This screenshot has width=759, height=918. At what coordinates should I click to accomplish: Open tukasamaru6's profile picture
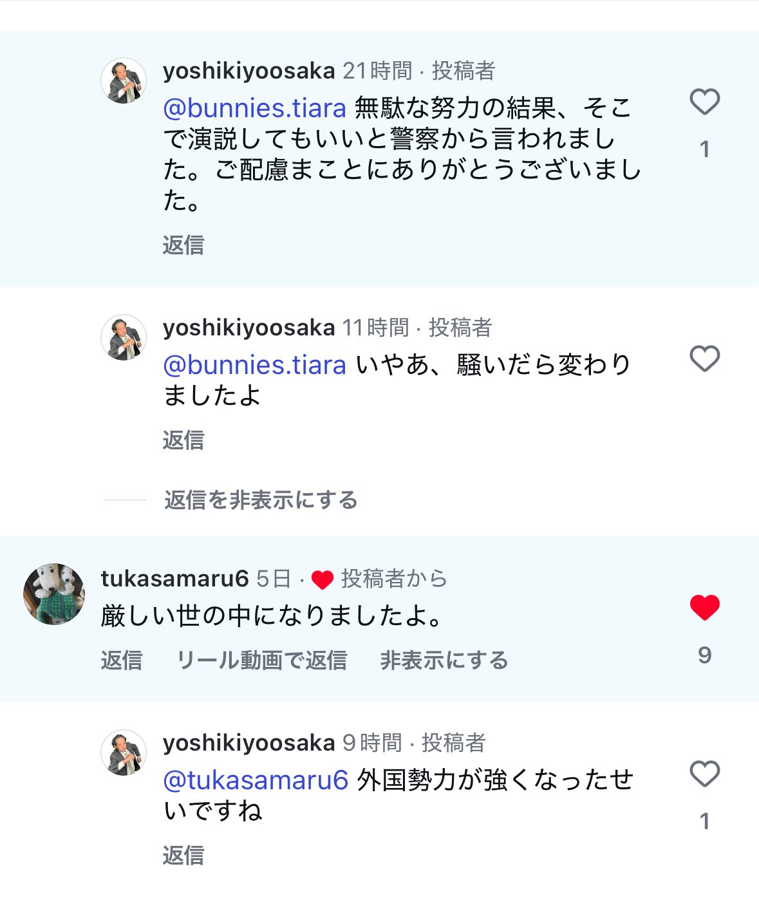pos(54,594)
